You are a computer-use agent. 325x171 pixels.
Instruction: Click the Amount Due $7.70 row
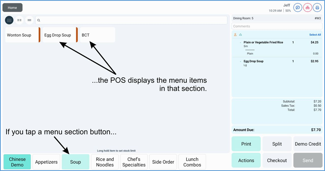tap(277, 130)
